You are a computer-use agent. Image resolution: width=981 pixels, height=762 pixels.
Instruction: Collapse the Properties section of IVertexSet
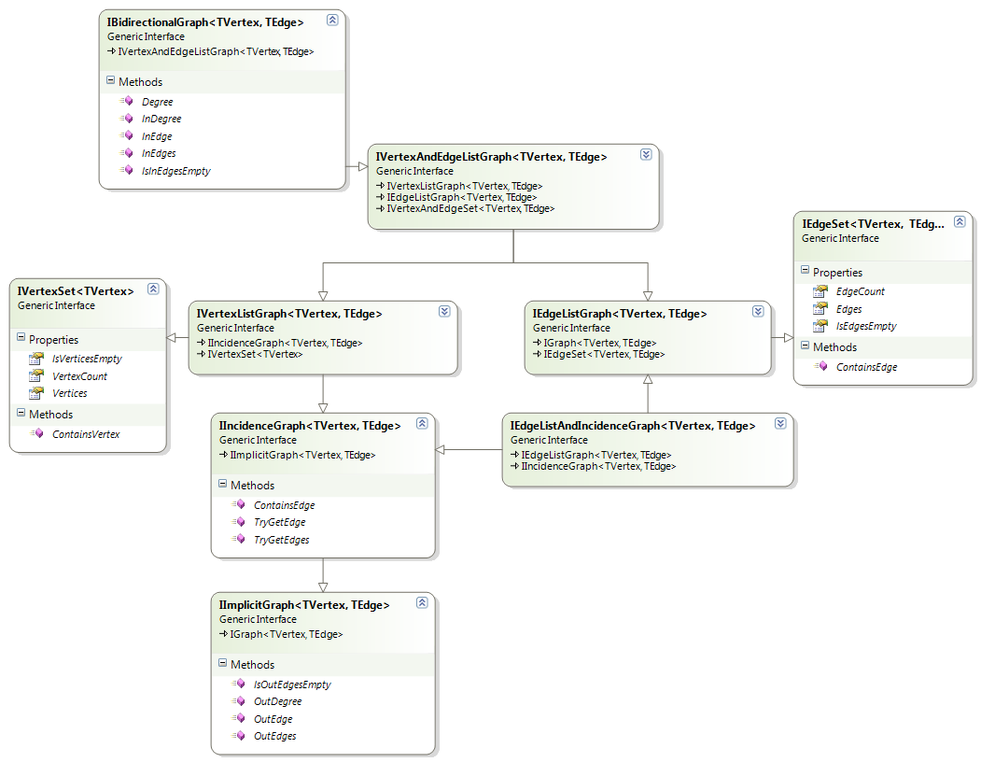[21, 339]
